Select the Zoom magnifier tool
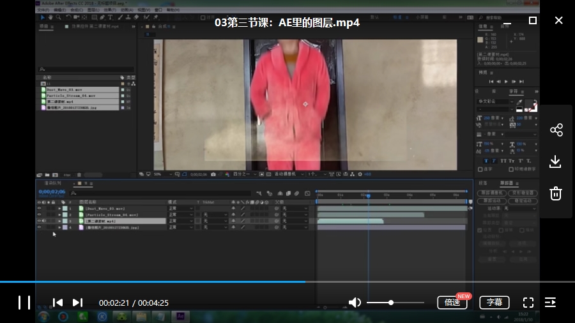This screenshot has height=323, width=575. pyautogui.click(x=58, y=17)
